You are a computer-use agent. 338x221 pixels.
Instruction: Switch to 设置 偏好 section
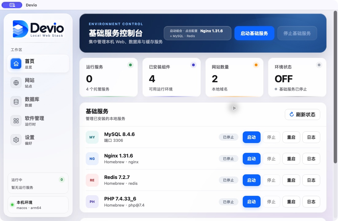tap(38, 140)
